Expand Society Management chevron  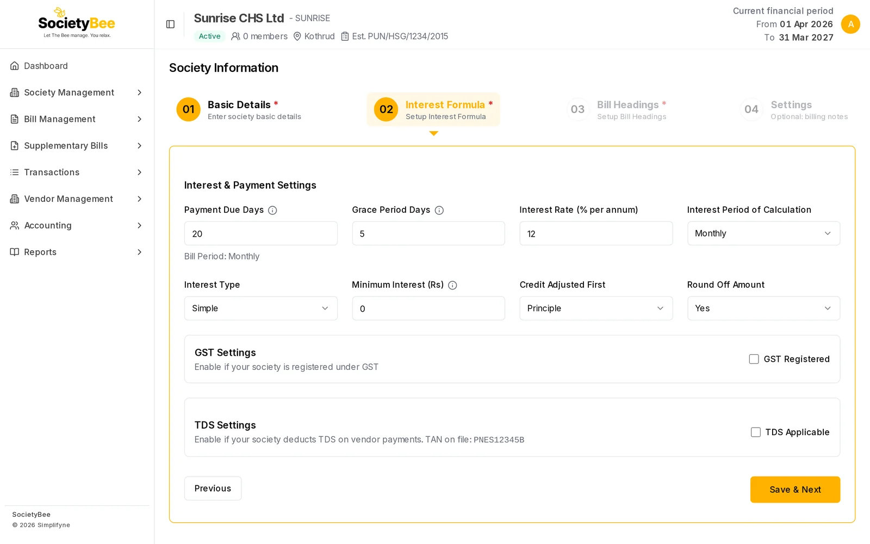[x=139, y=92]
